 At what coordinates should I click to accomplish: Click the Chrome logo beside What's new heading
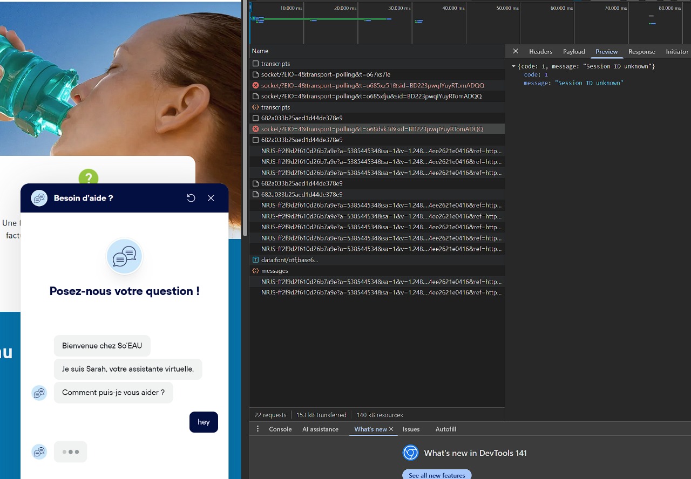point(410,453)
